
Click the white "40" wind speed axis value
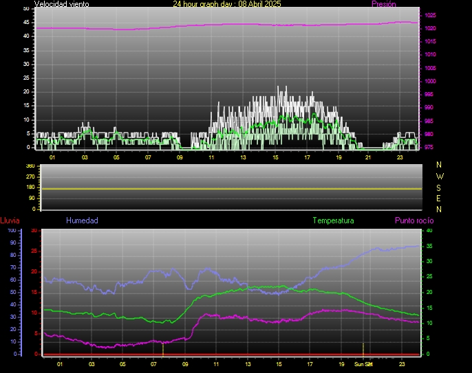(x=26, y=36)
